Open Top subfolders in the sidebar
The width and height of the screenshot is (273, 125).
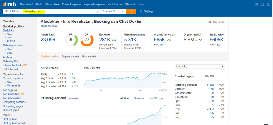pos(11,94)
